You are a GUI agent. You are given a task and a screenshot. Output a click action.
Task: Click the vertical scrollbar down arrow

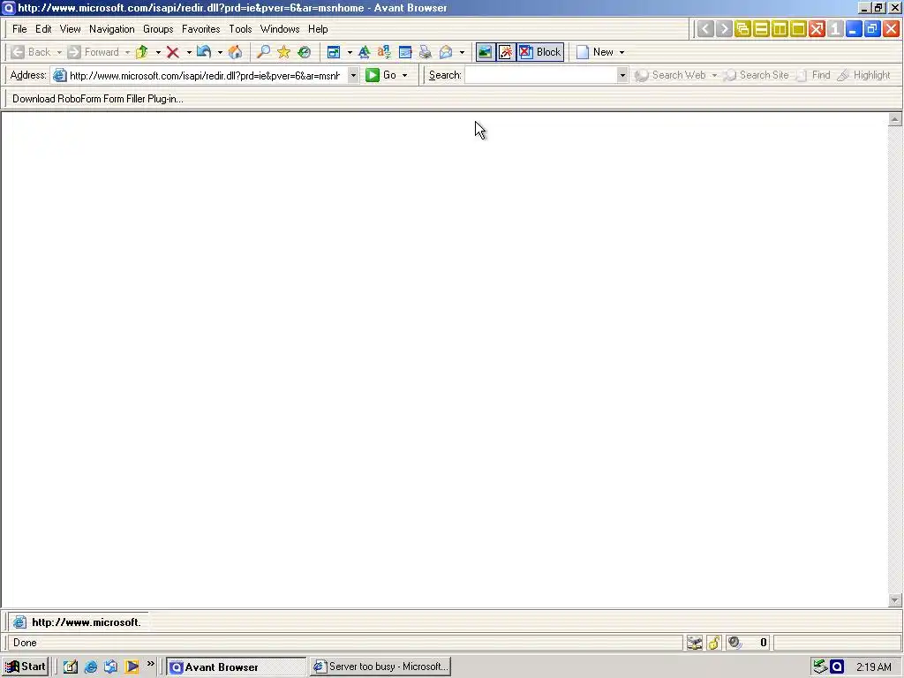tap(895, 600)
